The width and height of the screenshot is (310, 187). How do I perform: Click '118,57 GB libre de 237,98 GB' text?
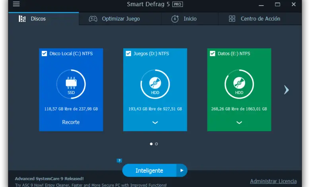click(x=71, y=109)
